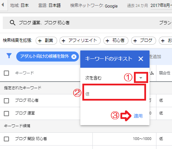The width and height of the screenshot is (172, 149).
Task: Click the keyword search box ブログ 運営、ブログ 初心者
Action: tap(87, 23)
